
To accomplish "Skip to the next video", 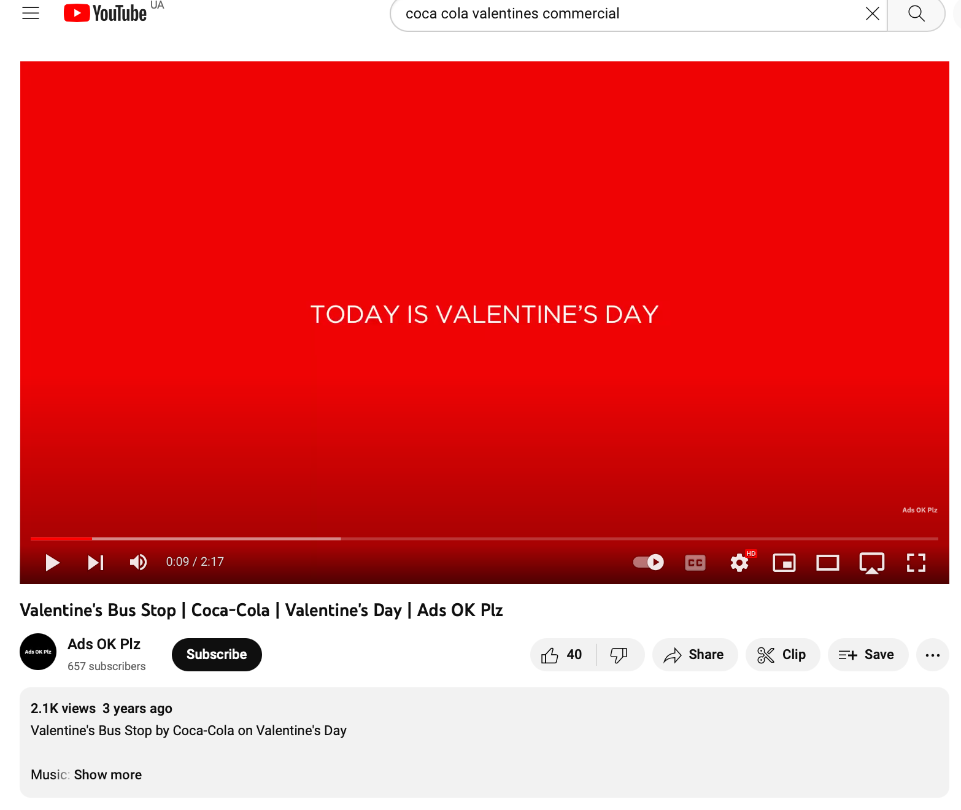I will tap(96, 562).
